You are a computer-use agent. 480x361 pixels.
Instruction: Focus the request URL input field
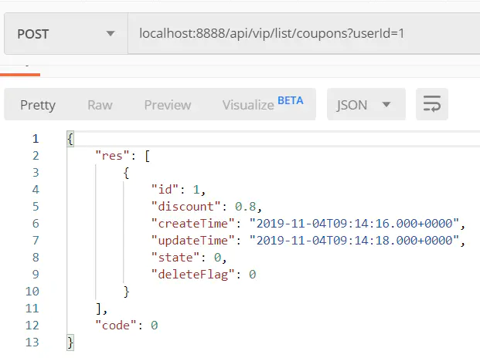point(304,34)
